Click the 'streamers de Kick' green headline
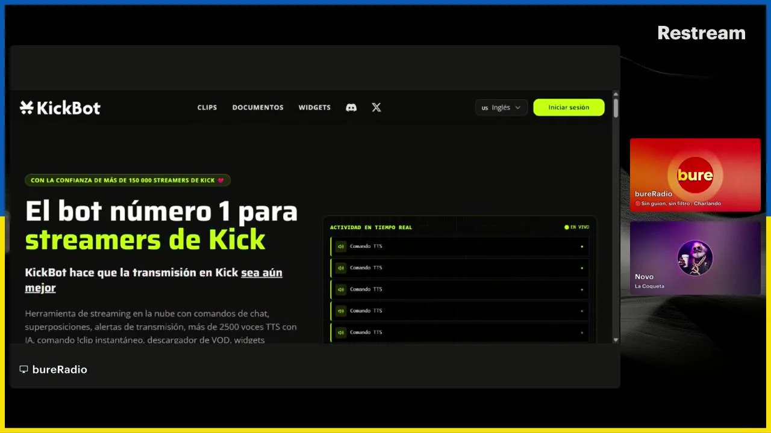 pos(145,240)
